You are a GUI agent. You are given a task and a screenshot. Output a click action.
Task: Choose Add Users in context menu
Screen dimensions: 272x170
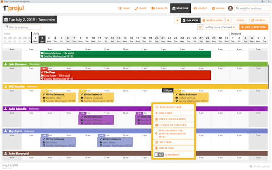coord(174,113)
